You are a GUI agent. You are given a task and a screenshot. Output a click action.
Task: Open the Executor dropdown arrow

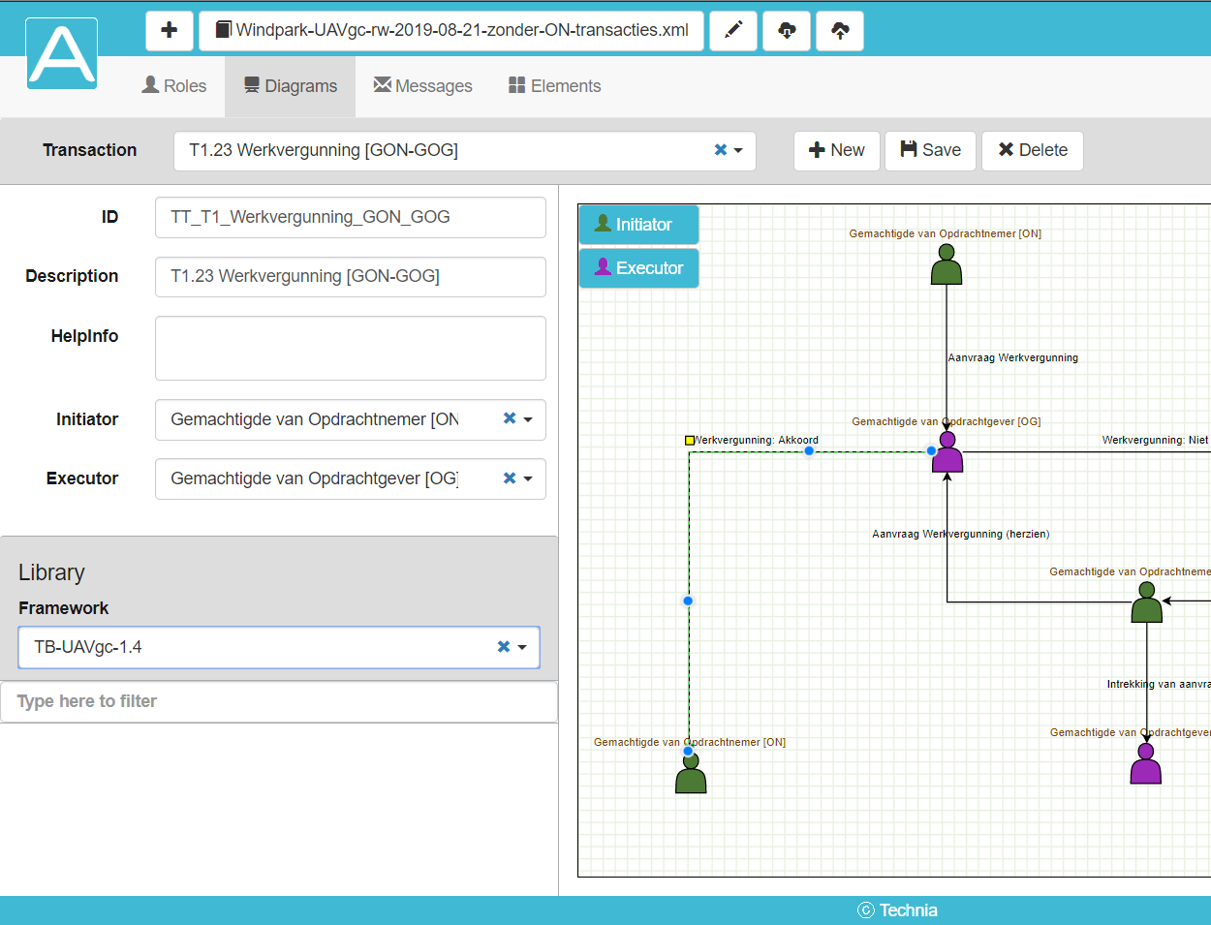(x=528, y=479)
